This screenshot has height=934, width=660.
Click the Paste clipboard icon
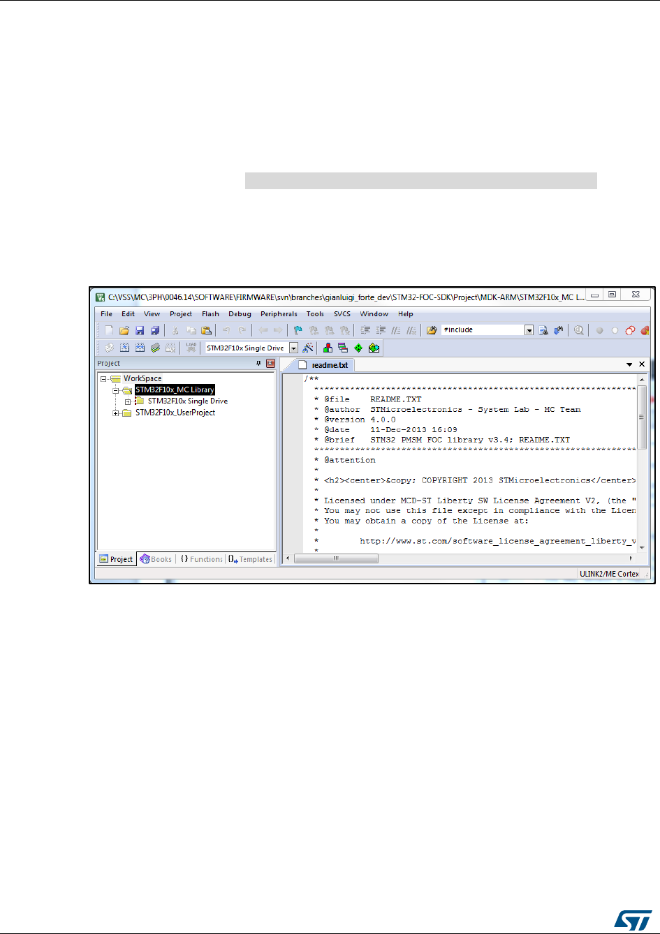(x=206, y=330)
